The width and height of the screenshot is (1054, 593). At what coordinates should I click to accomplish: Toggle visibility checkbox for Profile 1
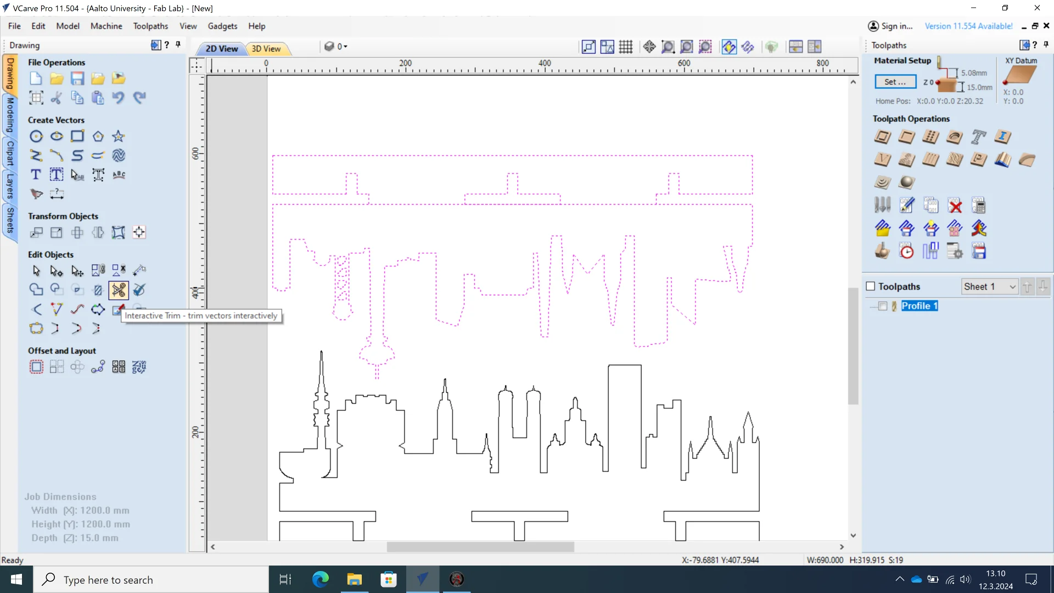pos(883,306)
